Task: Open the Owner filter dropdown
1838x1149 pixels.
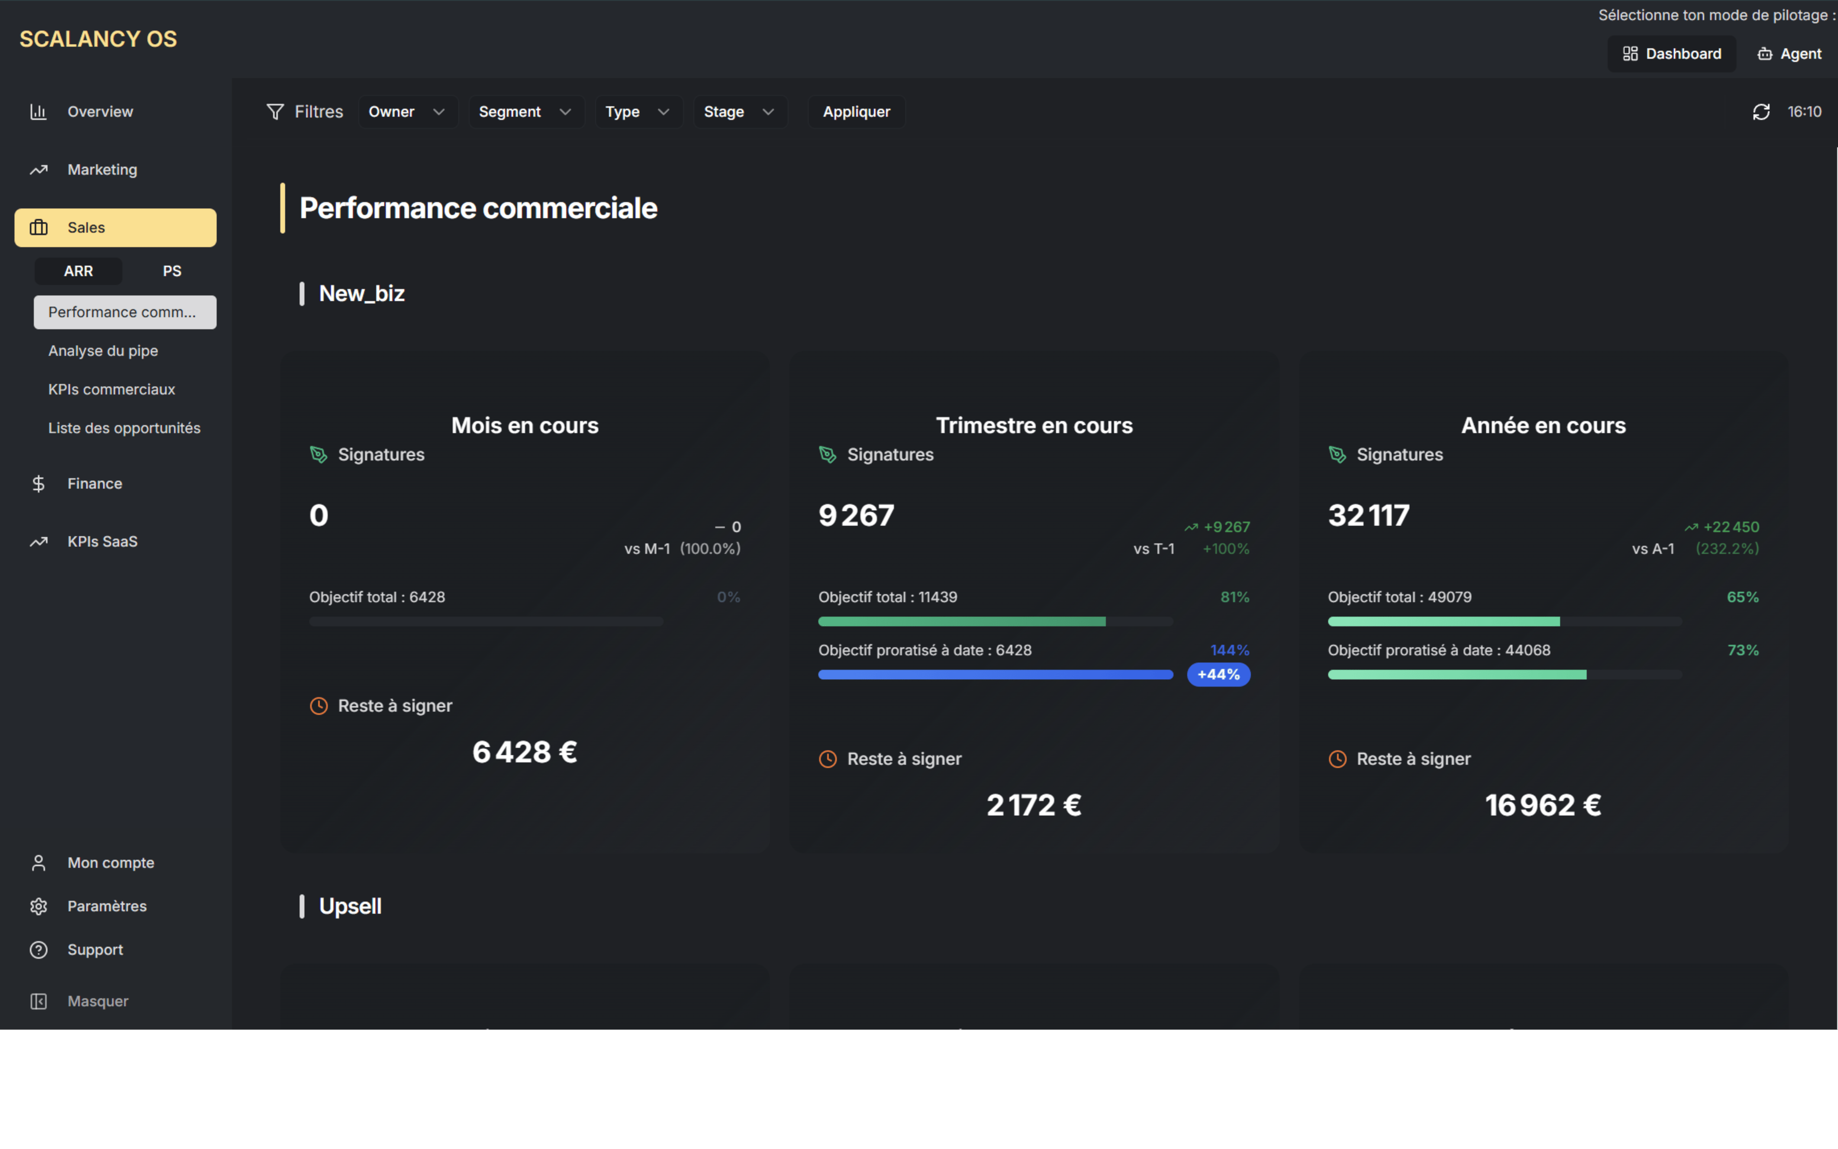Action: click(x=407, y=112)
